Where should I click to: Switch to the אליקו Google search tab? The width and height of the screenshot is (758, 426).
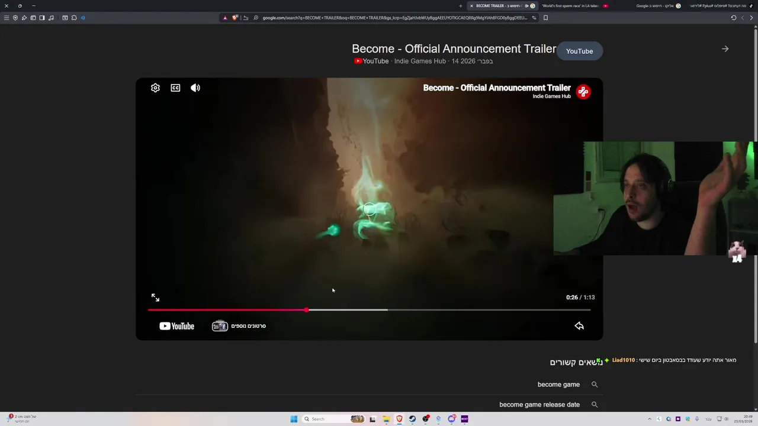tap(659, 6)
